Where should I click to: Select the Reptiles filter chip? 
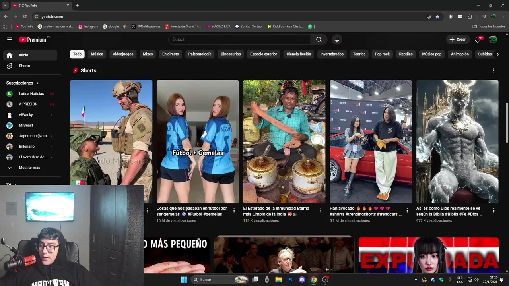[x=406, y=54]
